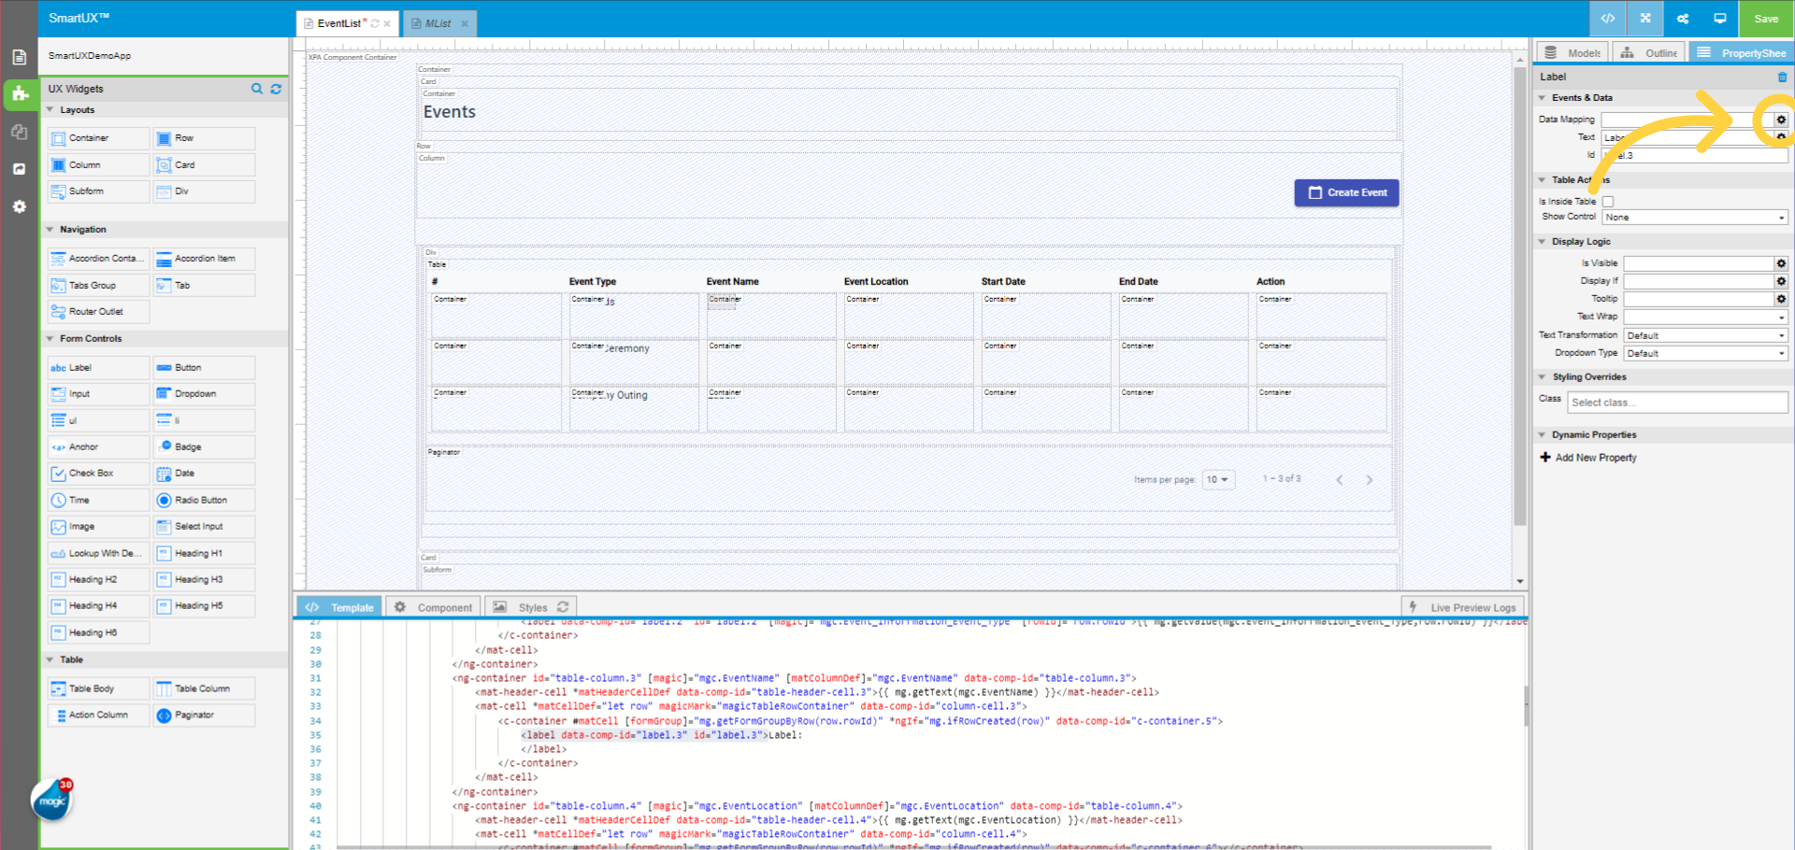Switch to the MList tab
Screen dimensions: 1795x850
pos(438,23)
